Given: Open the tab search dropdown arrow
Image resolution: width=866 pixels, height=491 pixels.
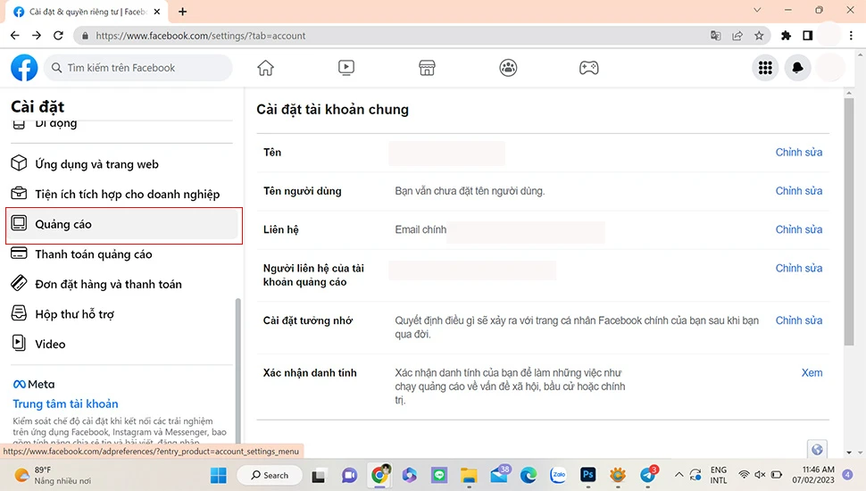Looking at the screenshot, I should 757,10.
